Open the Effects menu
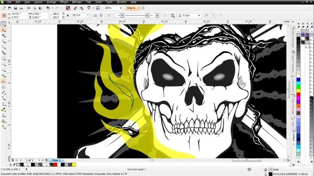This screenshot has width=314, height=176. pyautogui.click(x=64, y=2)
